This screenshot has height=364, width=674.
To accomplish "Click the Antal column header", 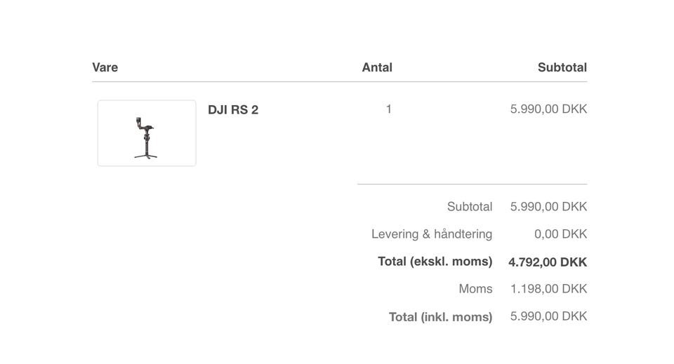I will click(x=377, y=67).
